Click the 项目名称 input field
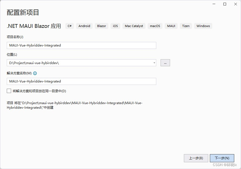The width and height of the screenshot is (241, 169). [x=81, y=45]
